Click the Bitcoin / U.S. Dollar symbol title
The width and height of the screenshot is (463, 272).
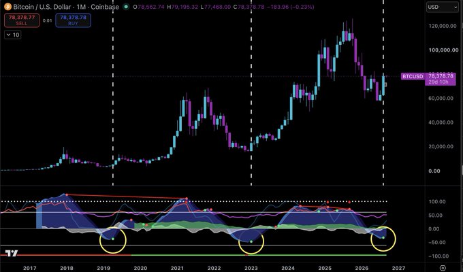(x=66, y=7)
